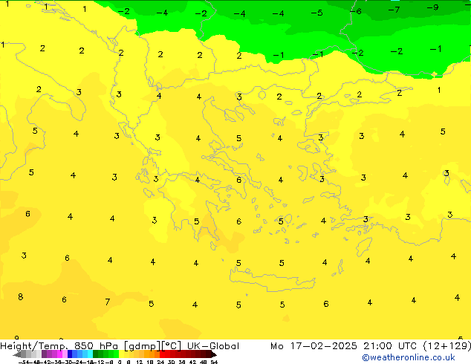Click the 'Mo 17-02-2025' date text
Screen dimensions: 471x364
[x=314, y=346]
